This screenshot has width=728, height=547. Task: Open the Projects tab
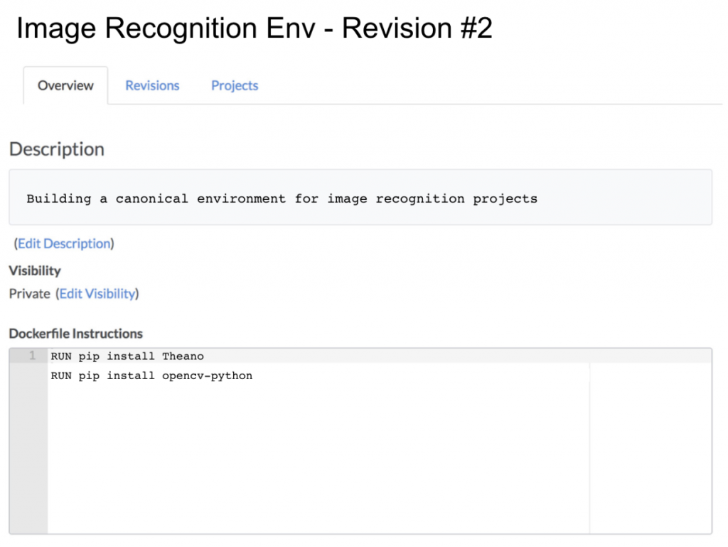click(x=234, y=85)
